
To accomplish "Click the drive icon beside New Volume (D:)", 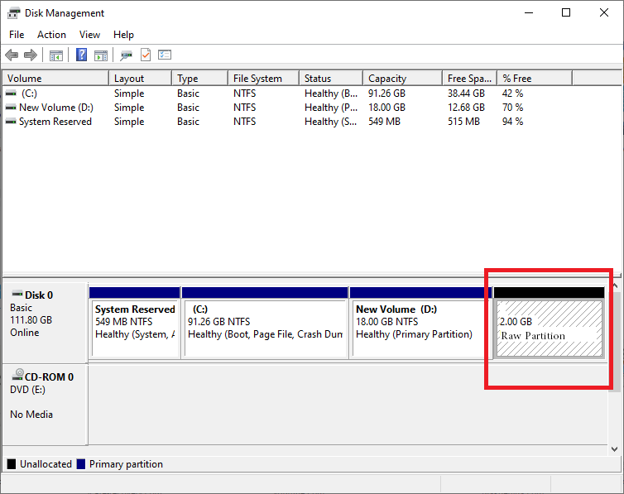I will pos(11,108).
